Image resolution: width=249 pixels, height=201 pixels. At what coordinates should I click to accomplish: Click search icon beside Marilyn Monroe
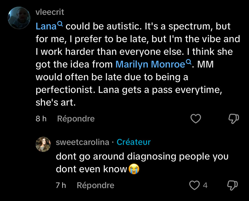tap(189, 62)
